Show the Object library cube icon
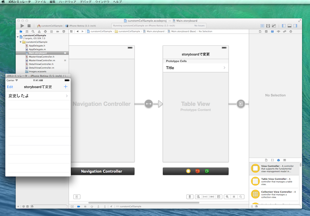The image size is (310, 216). (278, 160)
